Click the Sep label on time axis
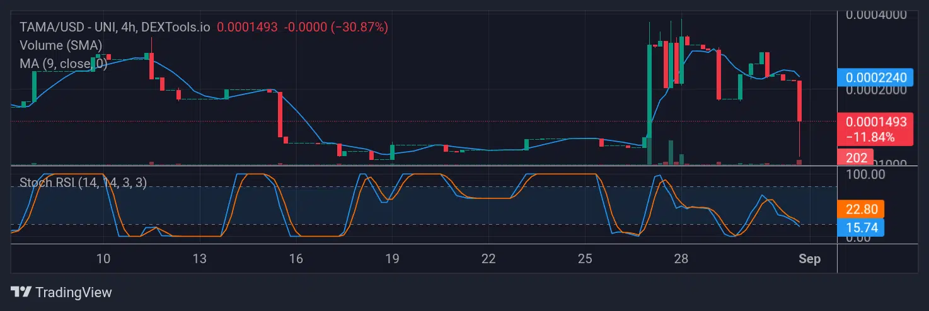 (809, 259)
